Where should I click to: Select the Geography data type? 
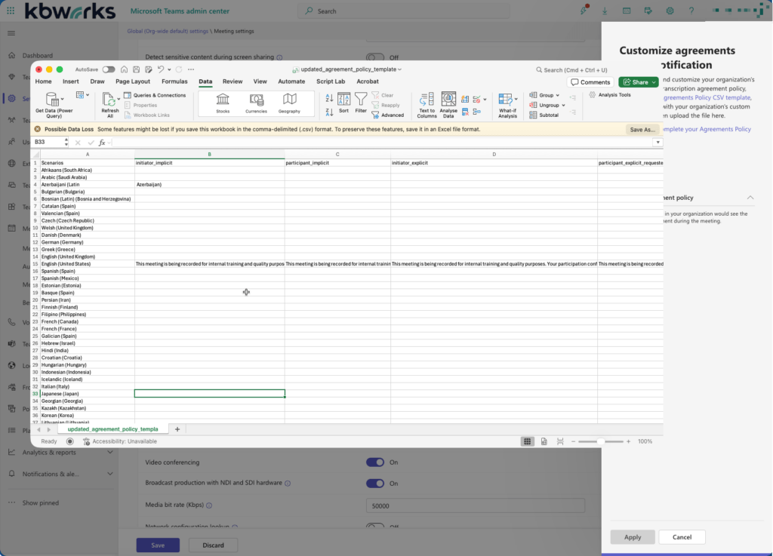coord(291,103)
